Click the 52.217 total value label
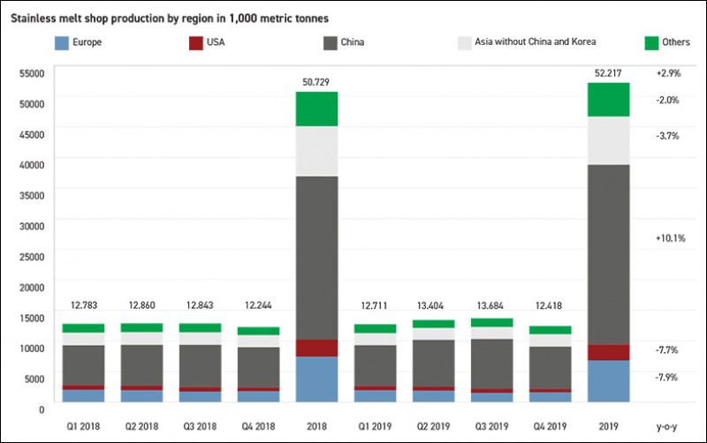 608,71
